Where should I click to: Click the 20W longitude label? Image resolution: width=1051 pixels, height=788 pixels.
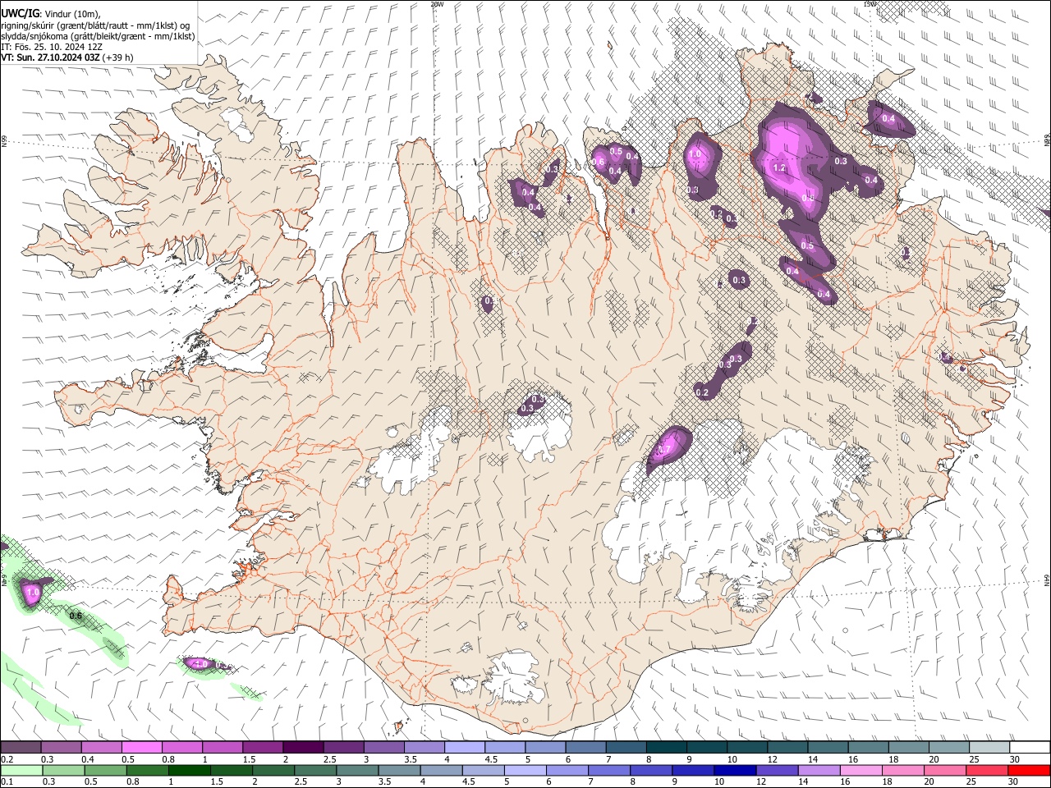[437, 4]
